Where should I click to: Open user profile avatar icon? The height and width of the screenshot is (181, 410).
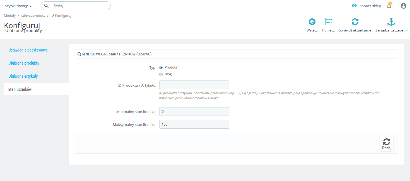click(403, 6)
